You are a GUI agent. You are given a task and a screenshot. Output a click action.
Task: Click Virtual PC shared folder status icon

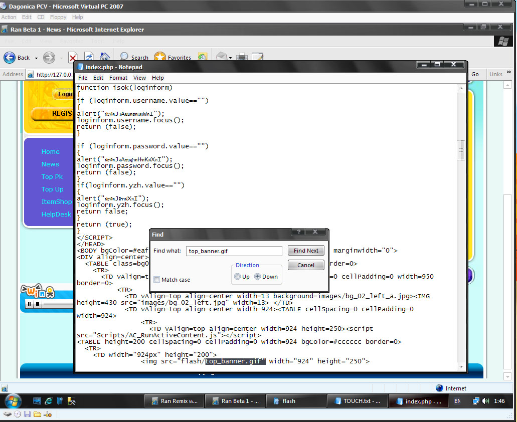pos(37,414)
